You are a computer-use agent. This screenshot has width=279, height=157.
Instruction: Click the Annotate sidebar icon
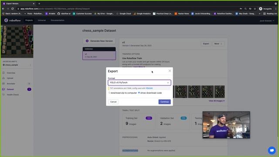[3, 84]
